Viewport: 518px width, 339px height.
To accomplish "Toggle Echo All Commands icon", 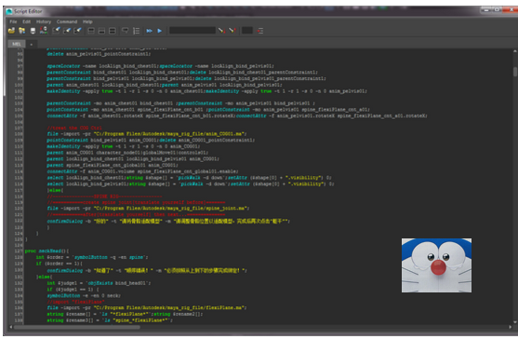I will coord(126,31).
